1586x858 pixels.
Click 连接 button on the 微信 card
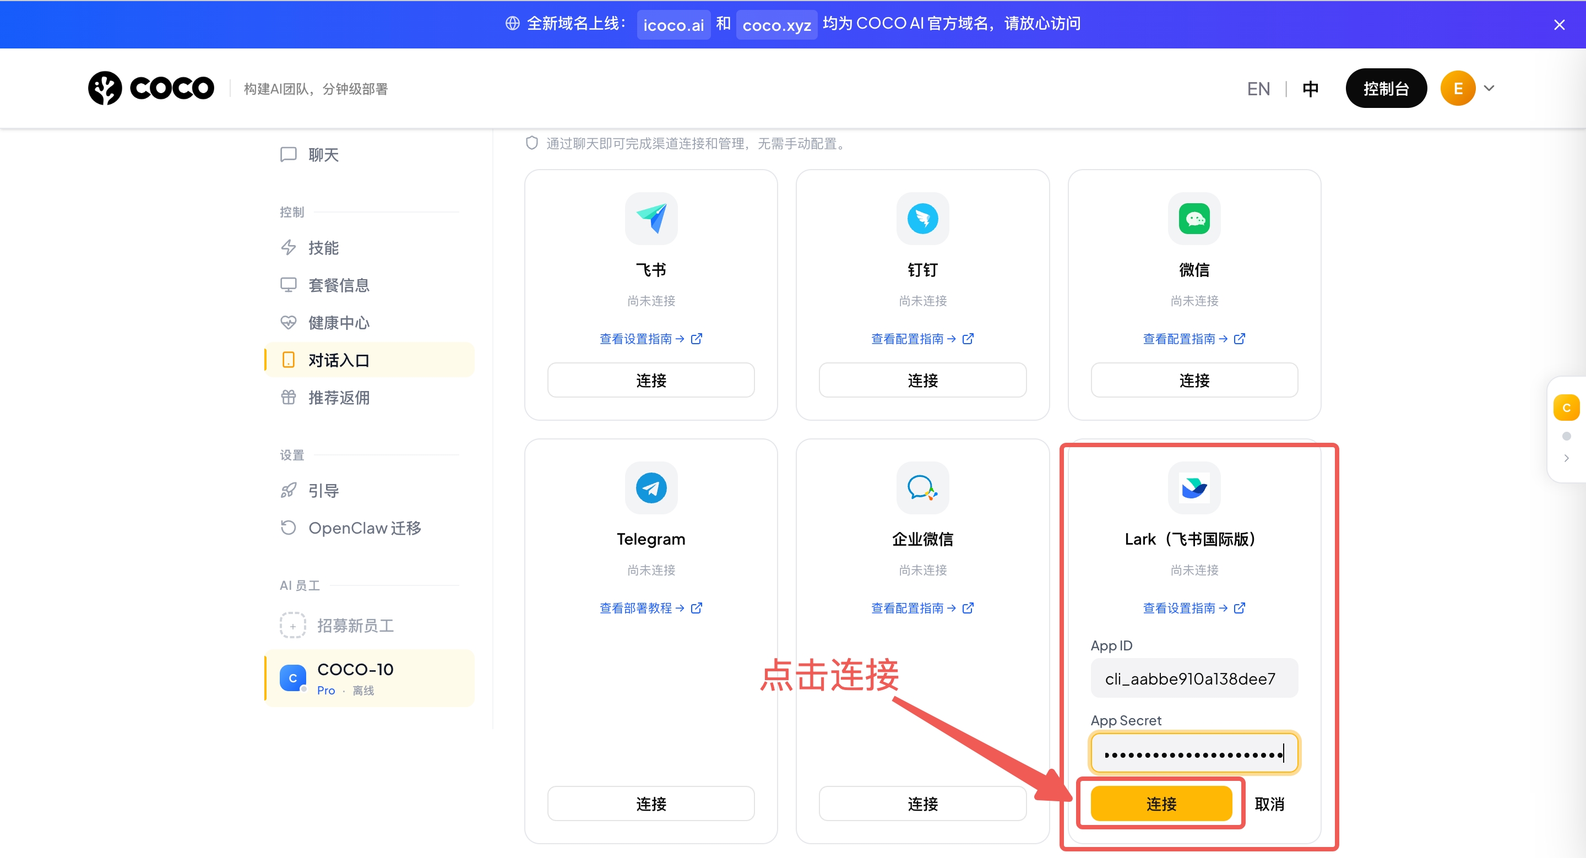point(1194,381)
